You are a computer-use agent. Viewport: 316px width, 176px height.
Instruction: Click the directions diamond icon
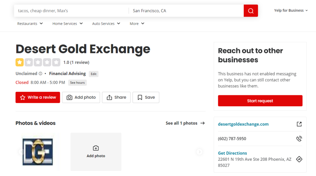click(x=299, y=159)
